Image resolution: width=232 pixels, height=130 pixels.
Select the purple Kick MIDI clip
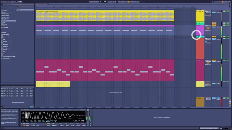105,31
